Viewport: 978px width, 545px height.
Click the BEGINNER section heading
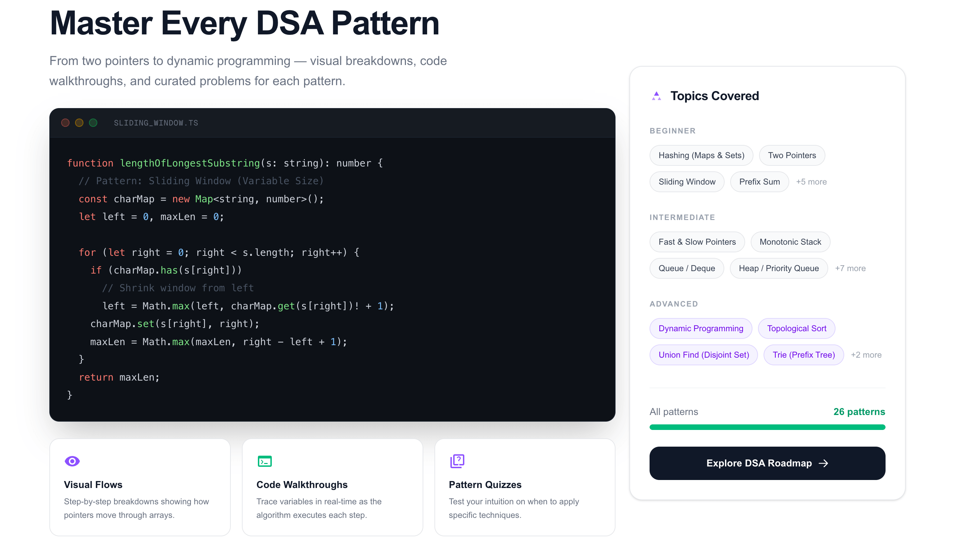[673, 131]
